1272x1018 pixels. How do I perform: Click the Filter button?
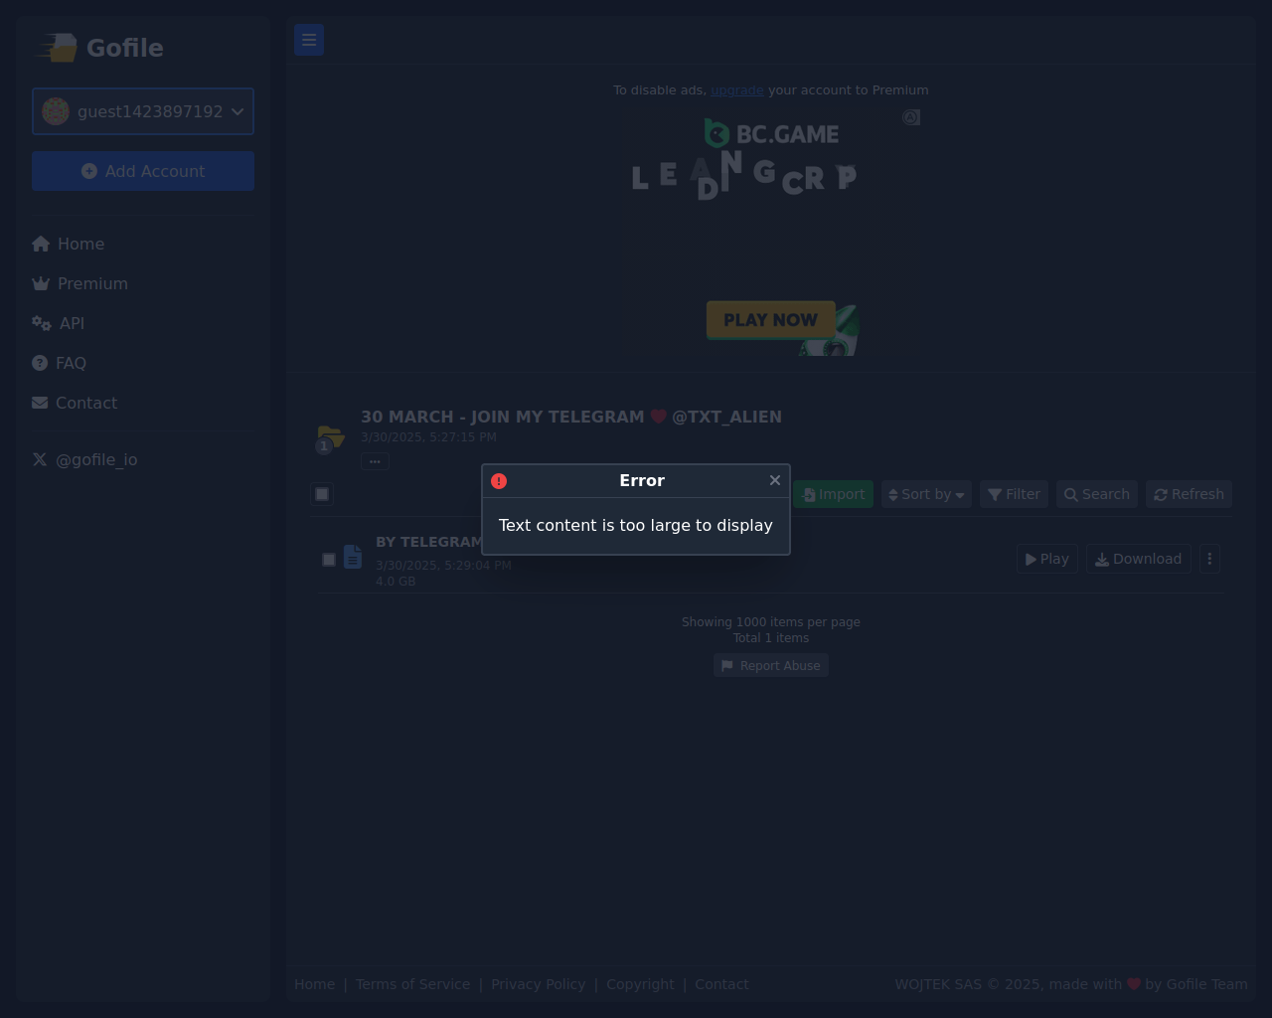pos(1014,494)
